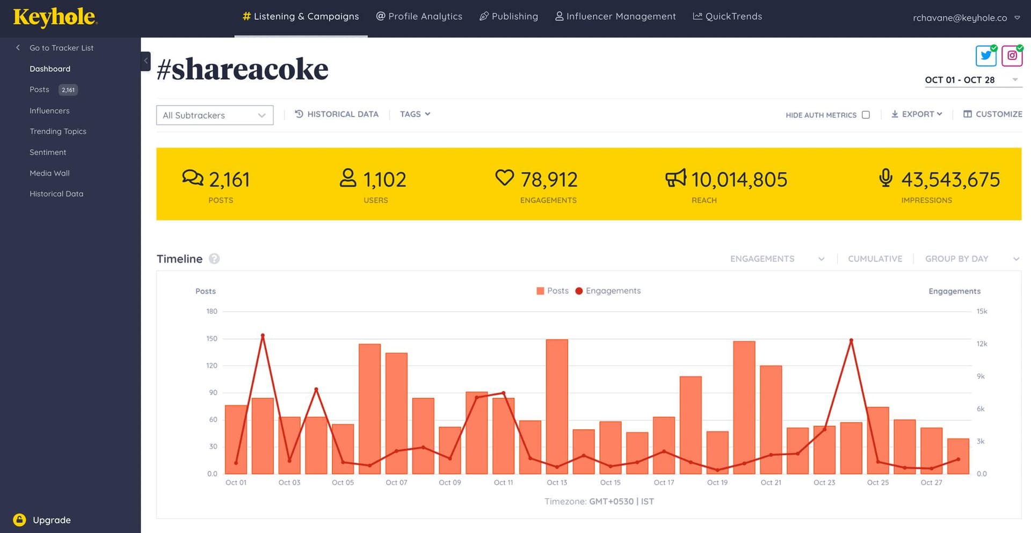Click the Timeline help question mark icon

[214, 259]
